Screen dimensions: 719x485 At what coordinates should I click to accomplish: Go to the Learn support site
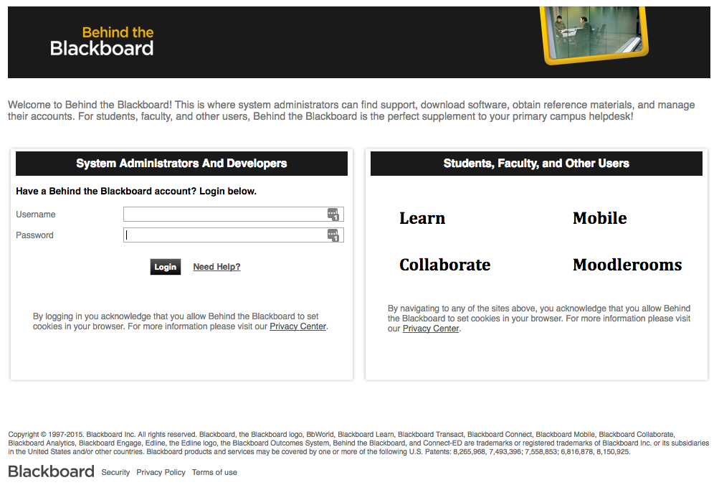pos(422,218)
